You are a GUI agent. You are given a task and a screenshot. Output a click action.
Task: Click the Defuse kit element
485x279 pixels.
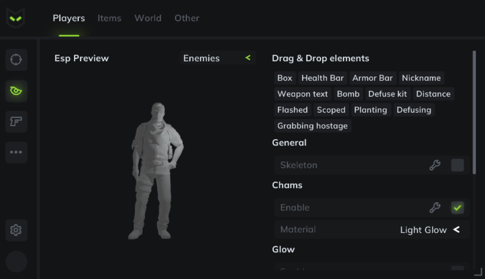click(387, 94)
